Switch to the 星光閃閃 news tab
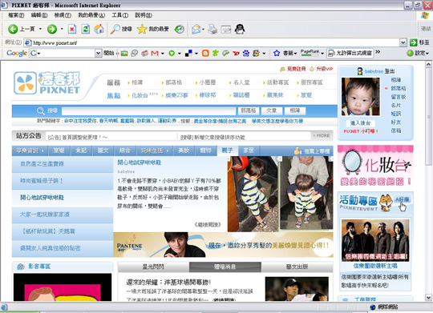The width and height of the screenshot is (433, 313). [x=153, y=267]
